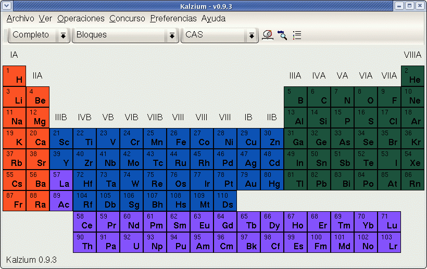Image resolution: width=427 pixels, height=269 pixels.
Task: Click the Zinc (Zn) element
Action: coord(272,138)
